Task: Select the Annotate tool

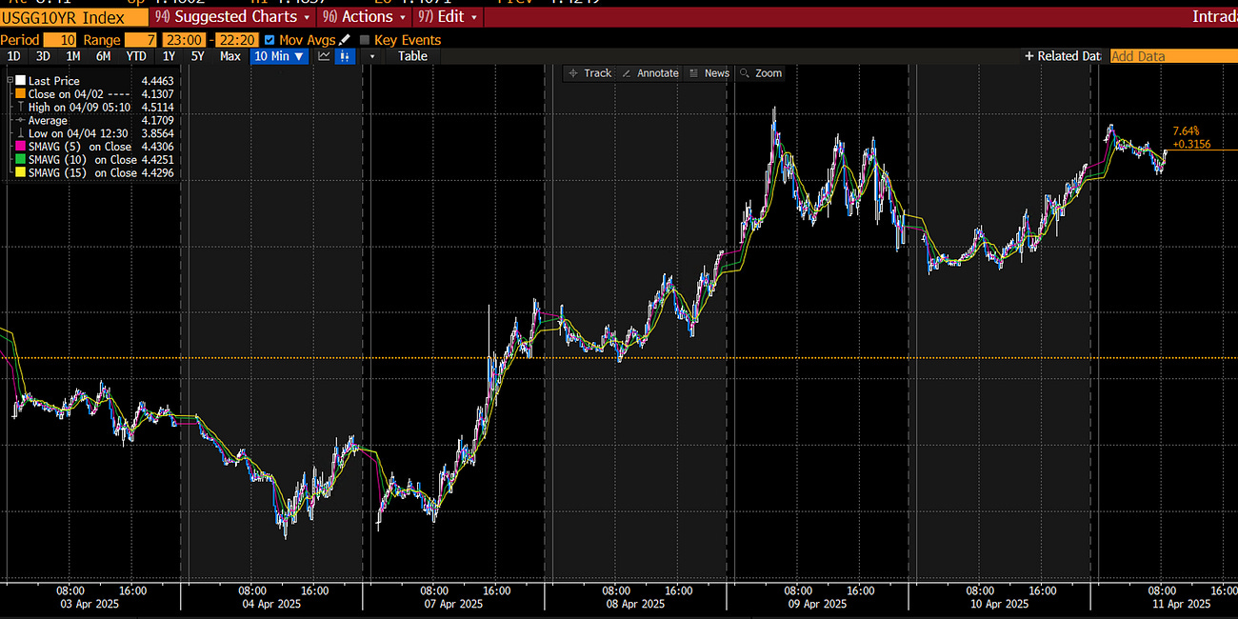Action: (x=649, y=73)
